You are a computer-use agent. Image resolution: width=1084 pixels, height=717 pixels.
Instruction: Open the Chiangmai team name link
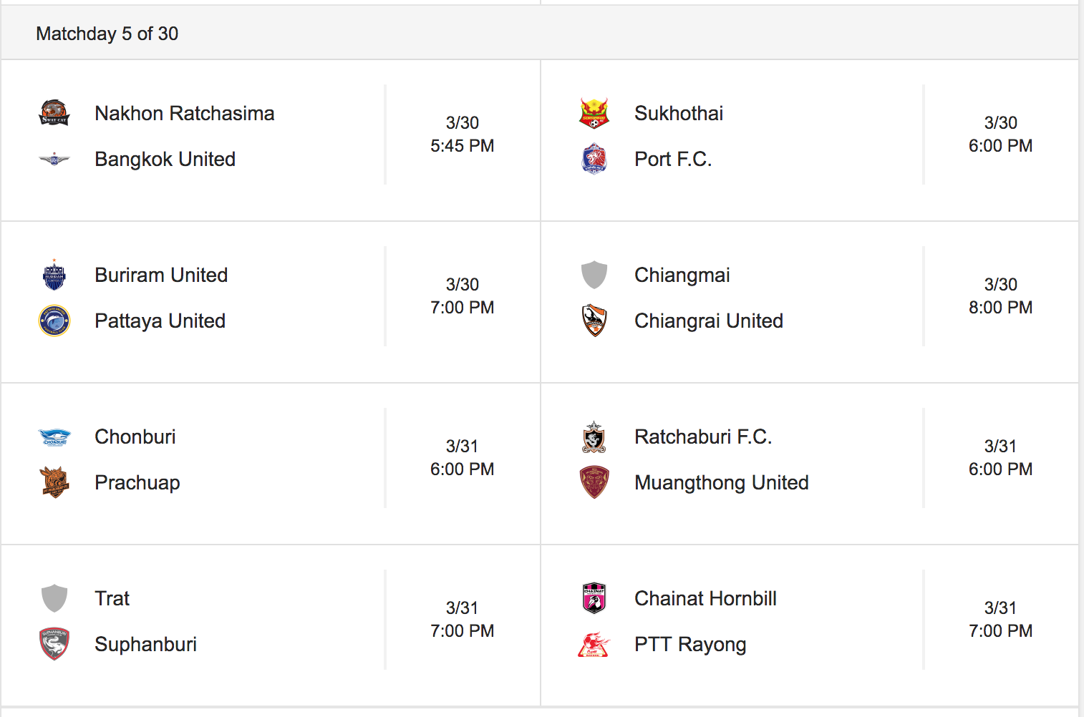(x=682, y=275)
